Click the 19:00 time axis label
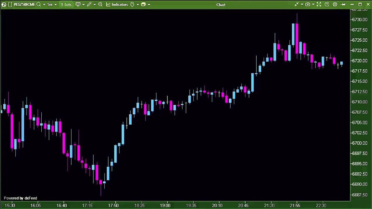The width and height of the screenshot is (372, 209). (165, 206)
